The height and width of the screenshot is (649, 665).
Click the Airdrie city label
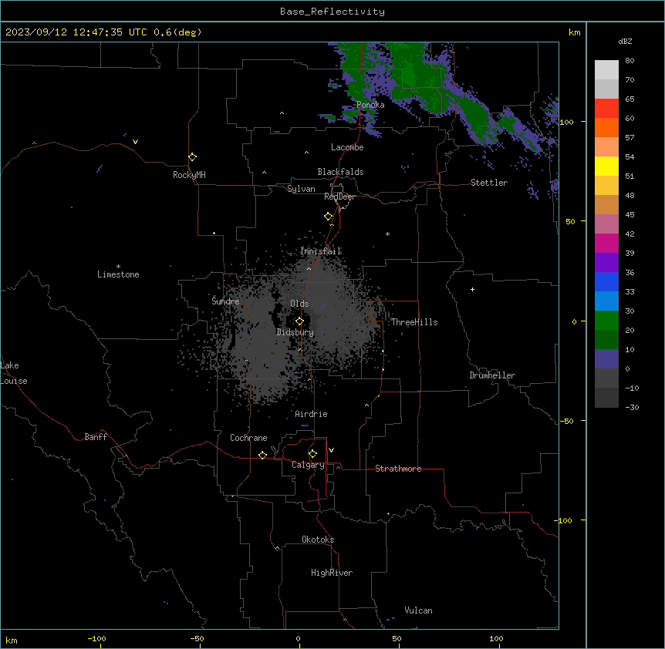click(312, 414)
